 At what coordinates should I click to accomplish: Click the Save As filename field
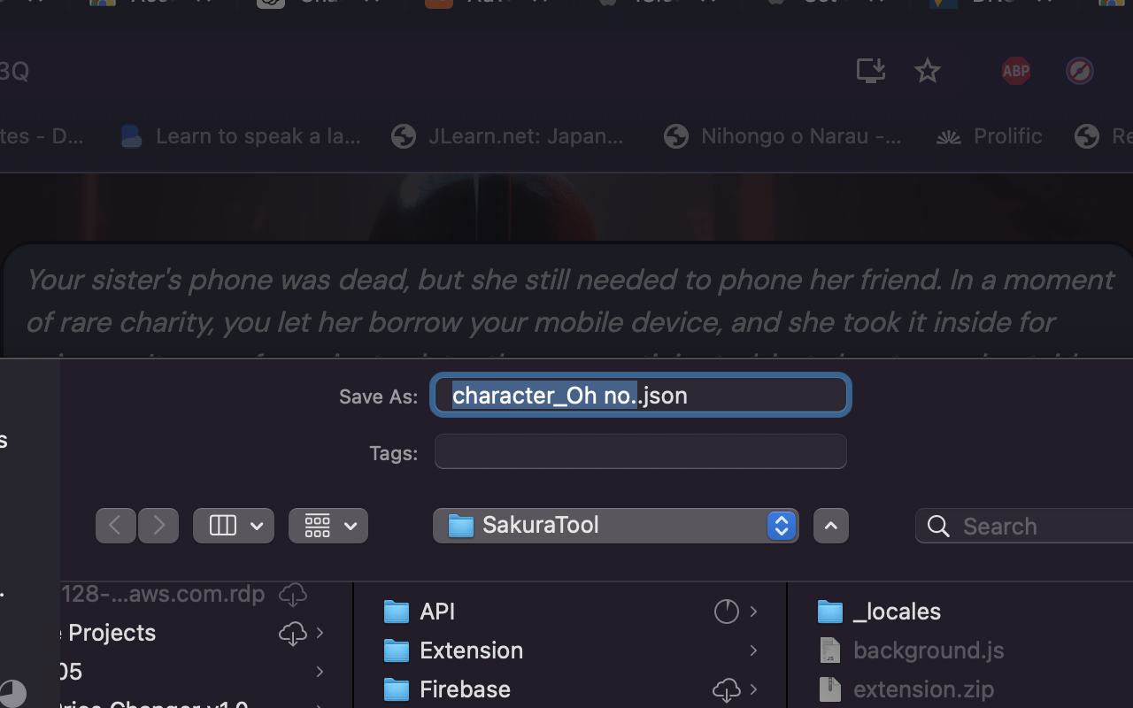pyautogui.click(x=641, y=395)
